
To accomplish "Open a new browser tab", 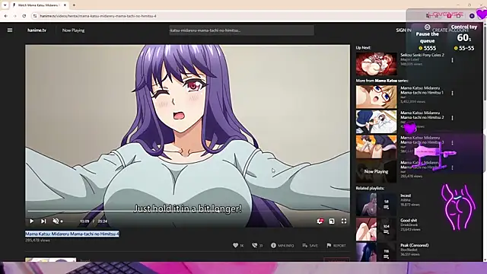I will (x=74, y=5).
